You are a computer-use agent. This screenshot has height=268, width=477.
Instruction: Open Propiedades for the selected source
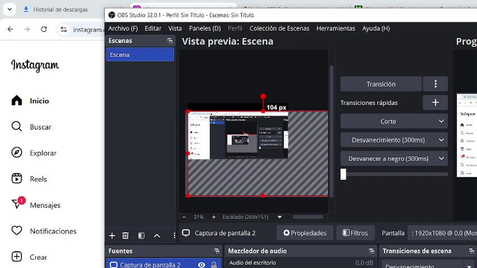(305, 233)
